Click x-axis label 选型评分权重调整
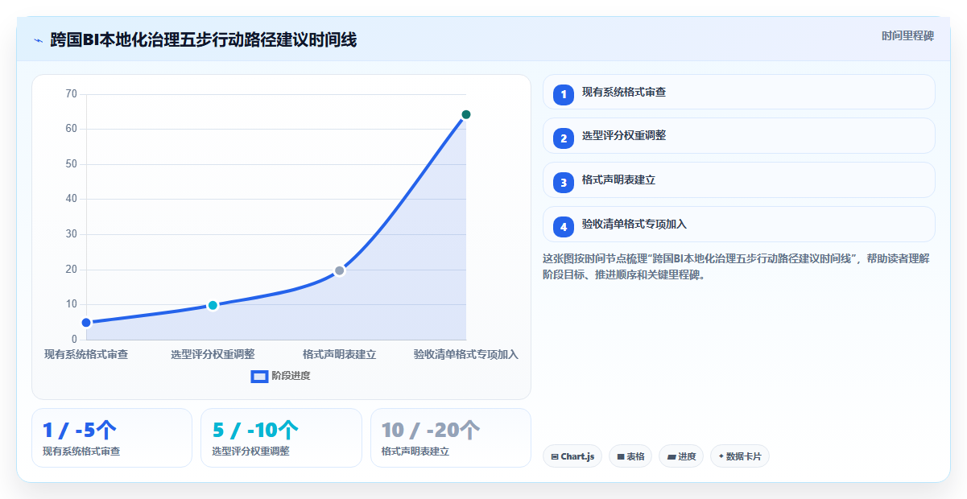Image resolution: width=967 pixels, height=499 pixels. tap(213, 354)
